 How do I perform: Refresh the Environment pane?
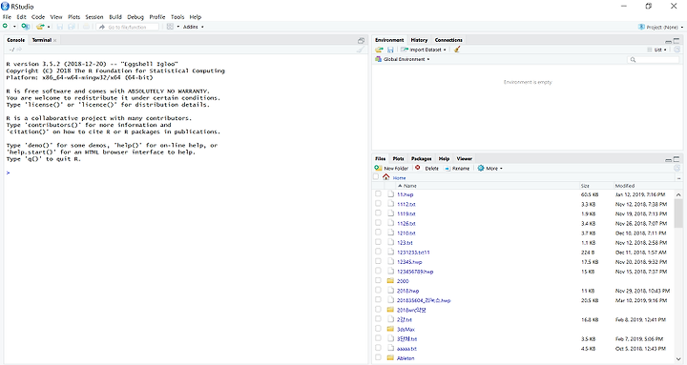[677, 50]
